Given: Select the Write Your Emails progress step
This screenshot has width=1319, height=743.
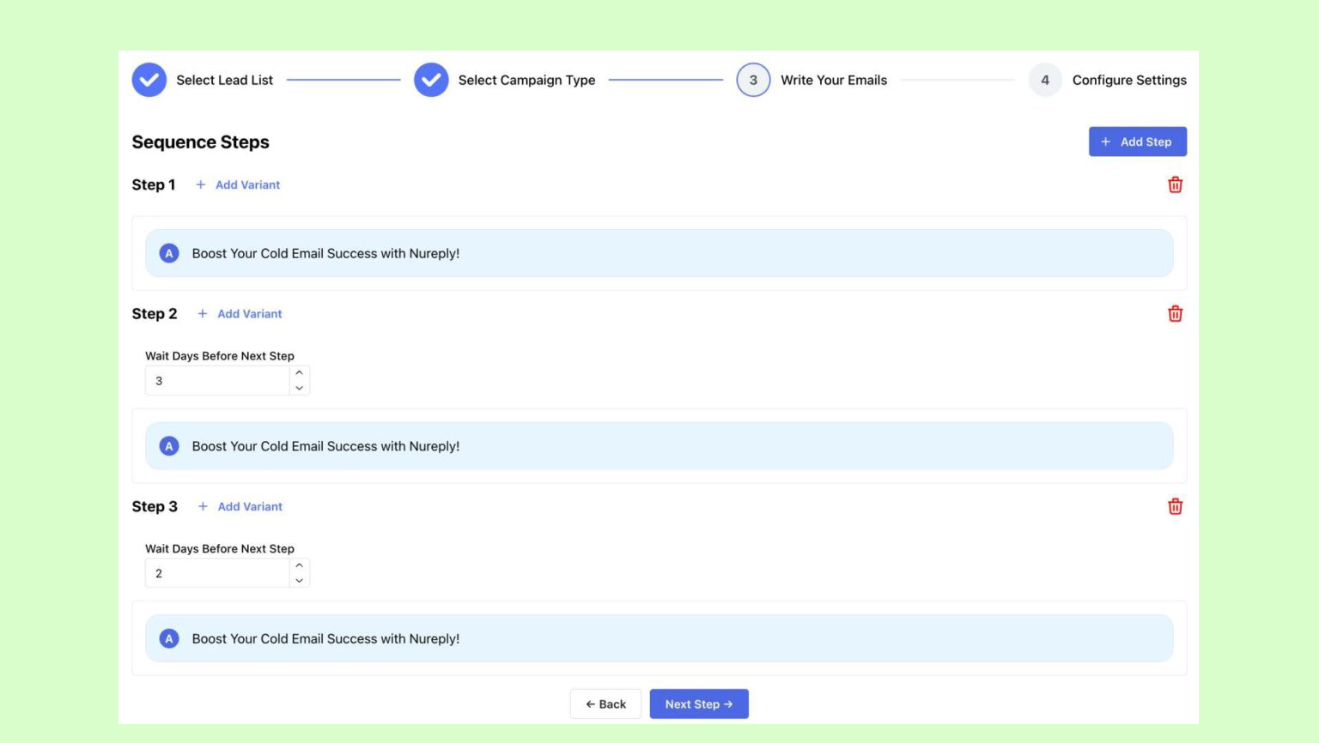Looking at the screenshot, I should 753,79.
